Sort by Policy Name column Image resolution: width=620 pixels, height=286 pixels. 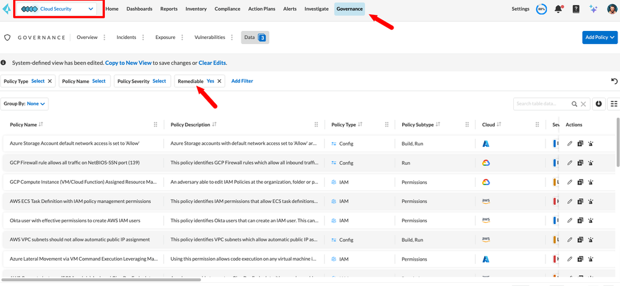[x=41, y=124]
